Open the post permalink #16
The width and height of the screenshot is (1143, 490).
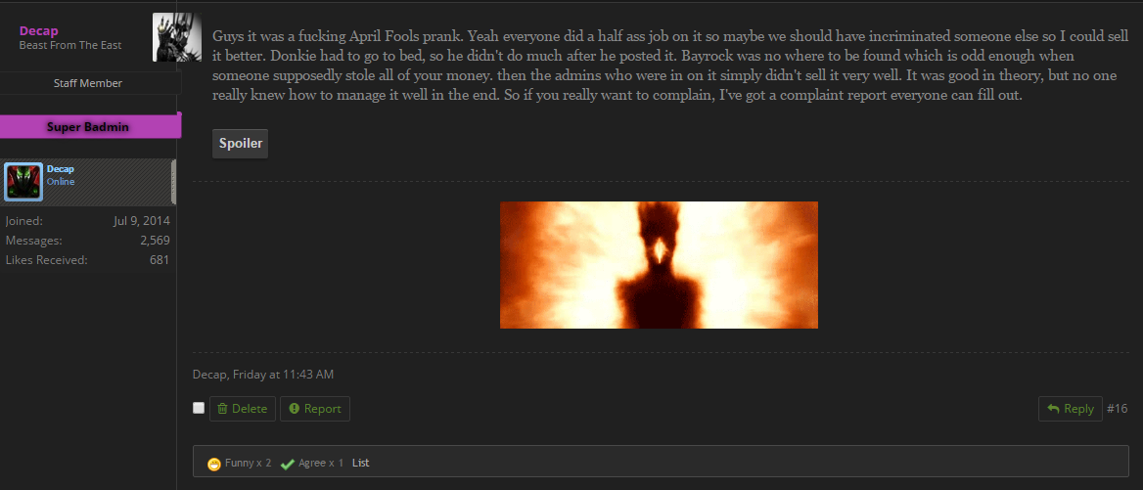[1118, 409]
